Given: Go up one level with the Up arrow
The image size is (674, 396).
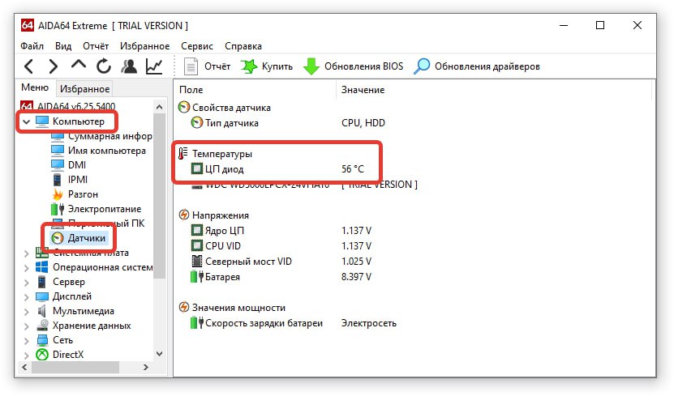Looking at the screenshot, I should pos(78,66).
